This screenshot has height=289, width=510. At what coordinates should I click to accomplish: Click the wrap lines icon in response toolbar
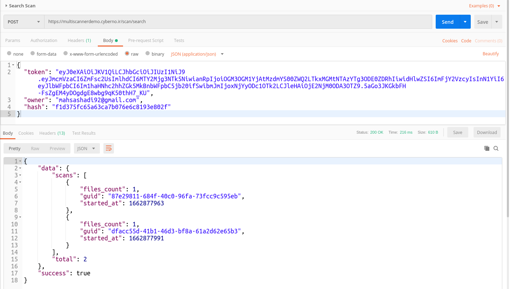pos(109,148)
